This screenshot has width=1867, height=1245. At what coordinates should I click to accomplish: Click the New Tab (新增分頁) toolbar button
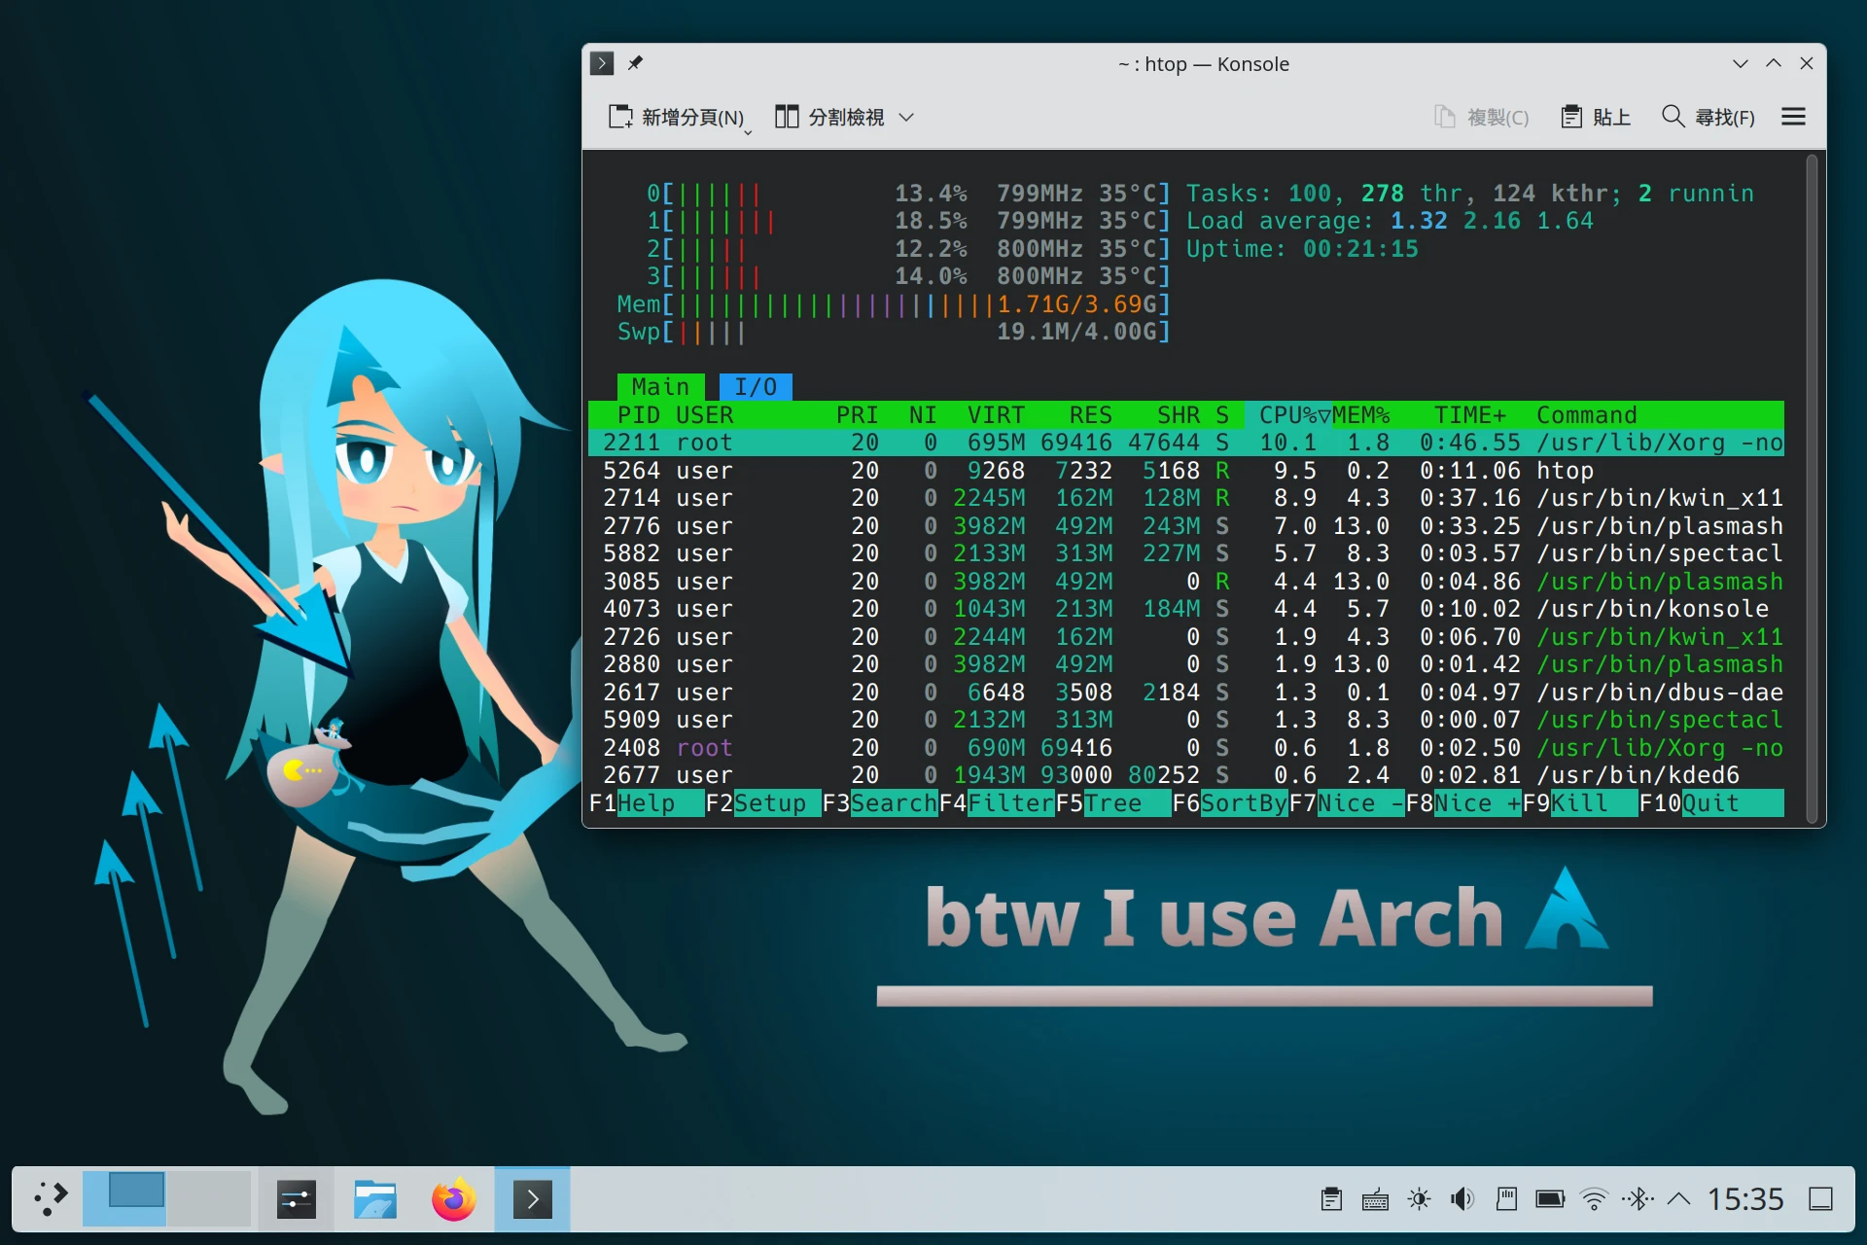coord(677,117)
